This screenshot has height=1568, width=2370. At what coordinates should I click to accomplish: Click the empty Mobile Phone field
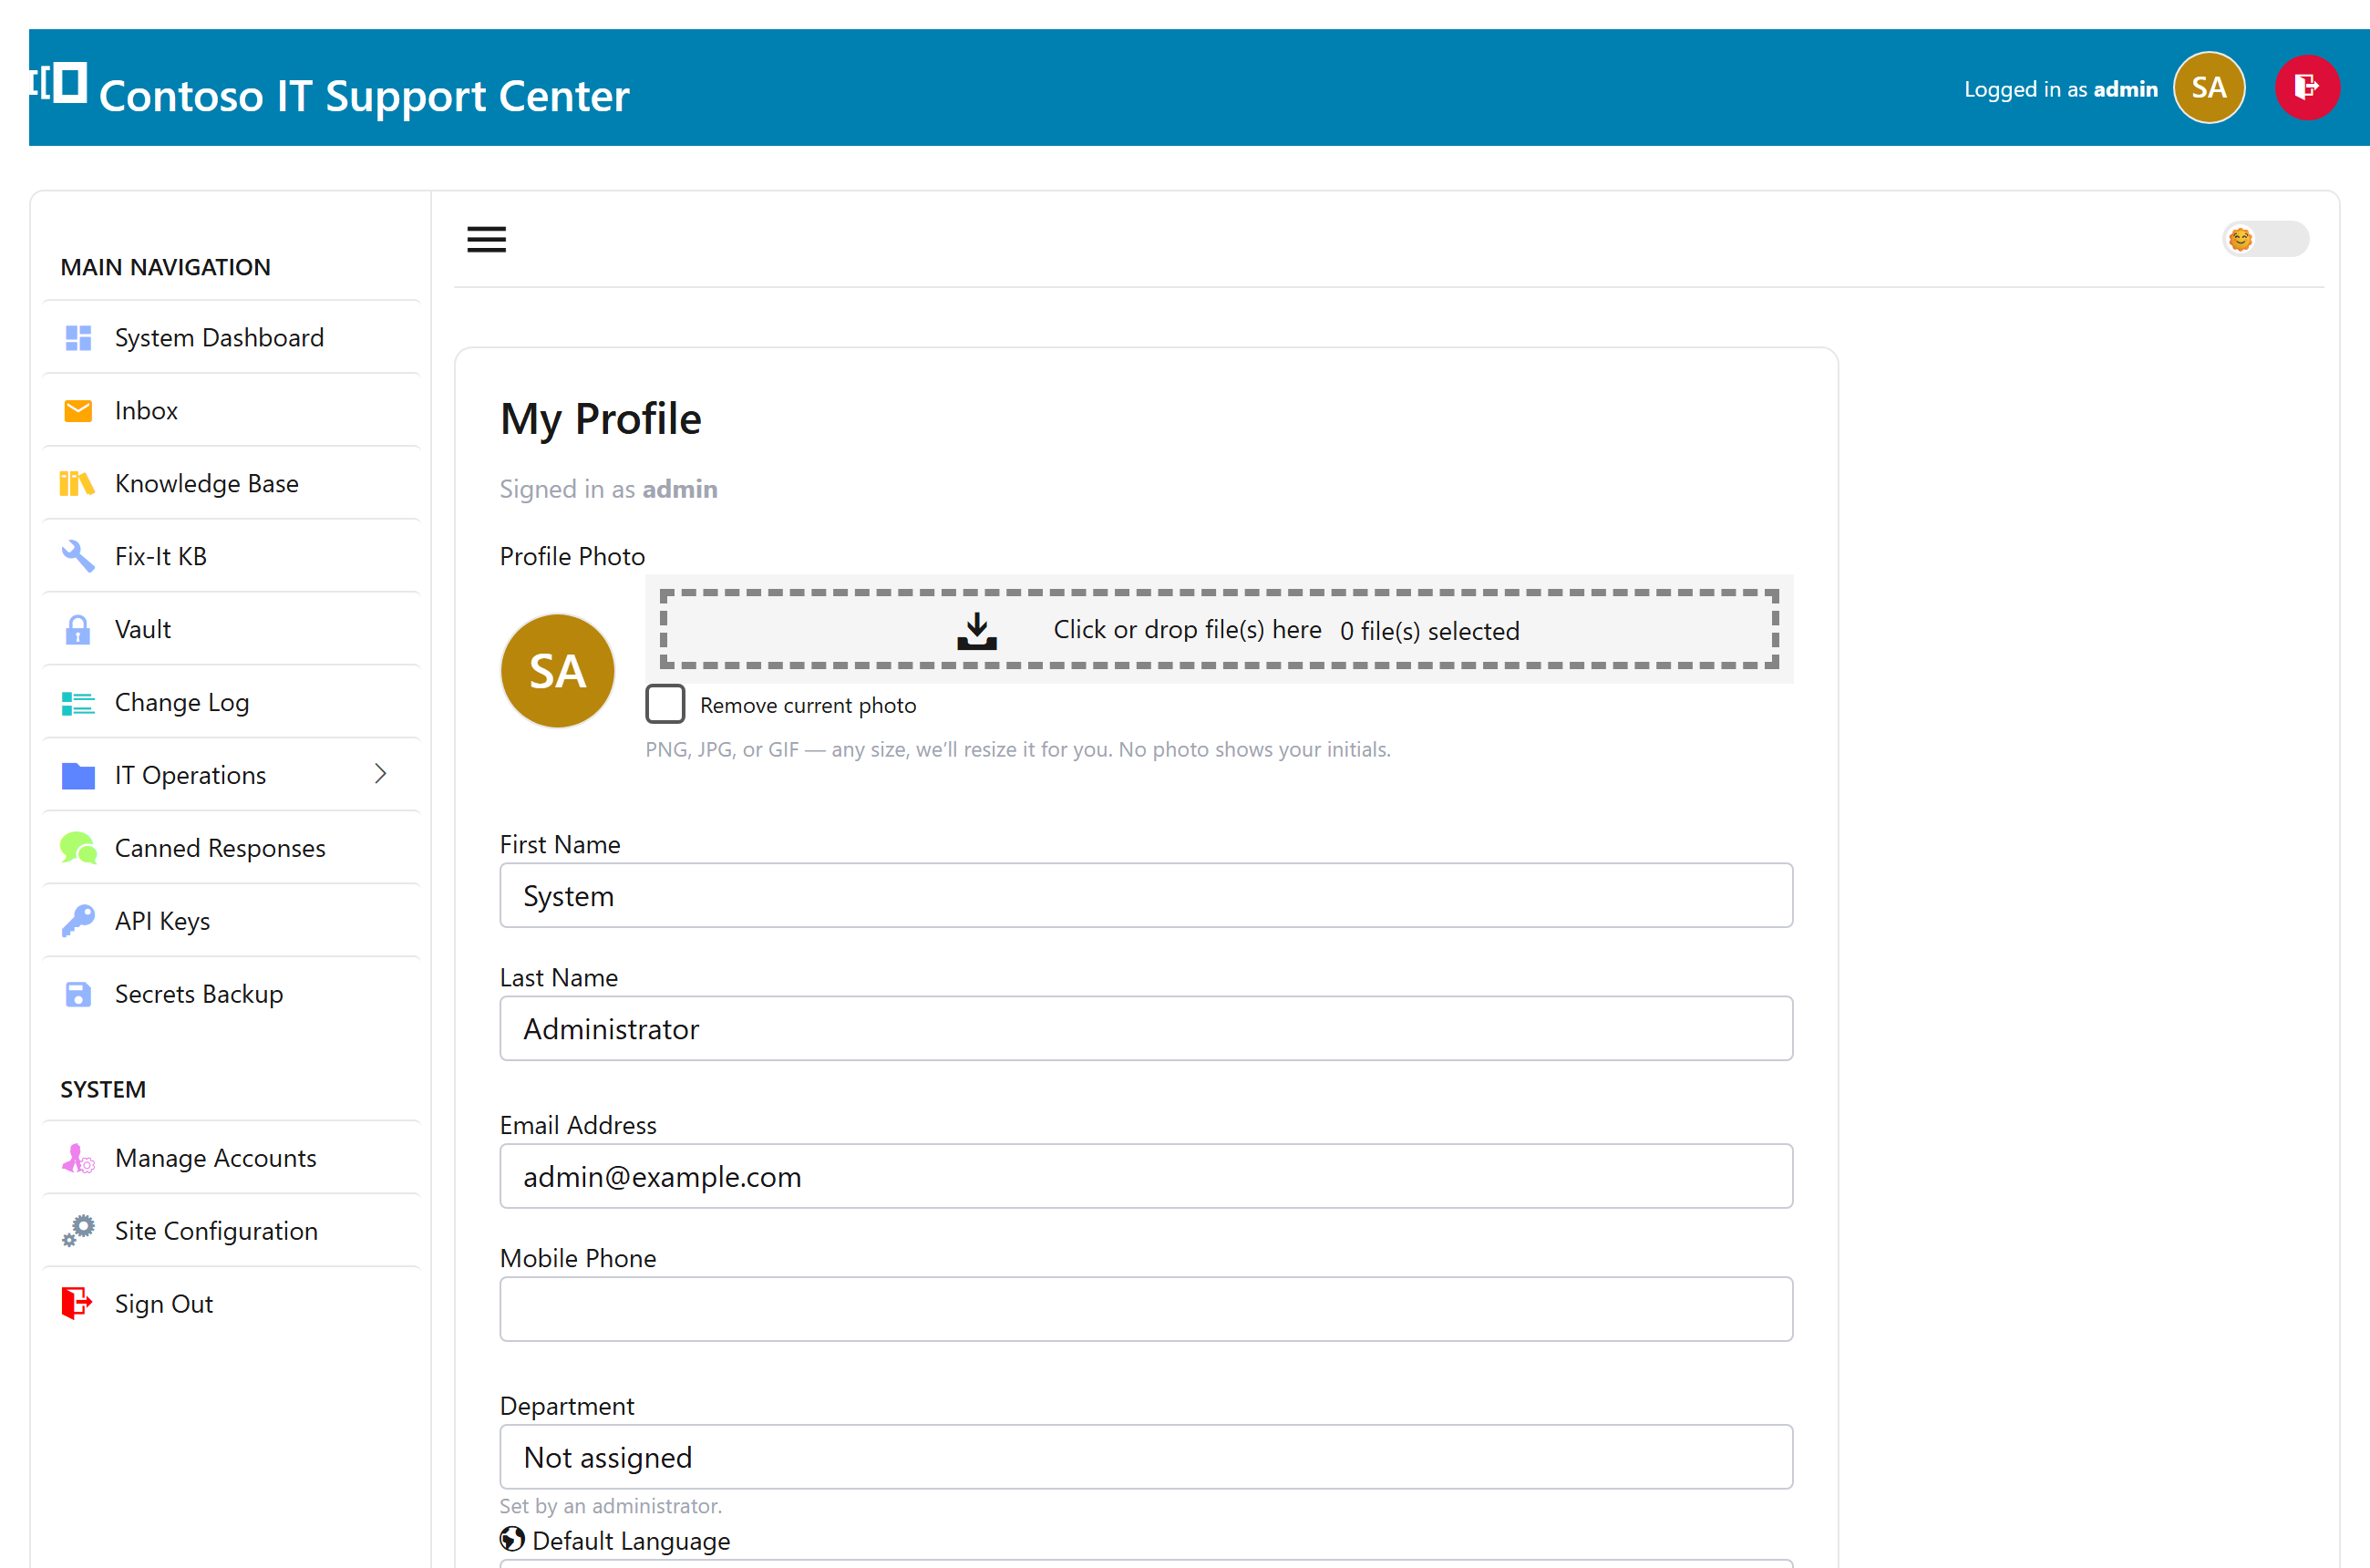(1146, 1310)
